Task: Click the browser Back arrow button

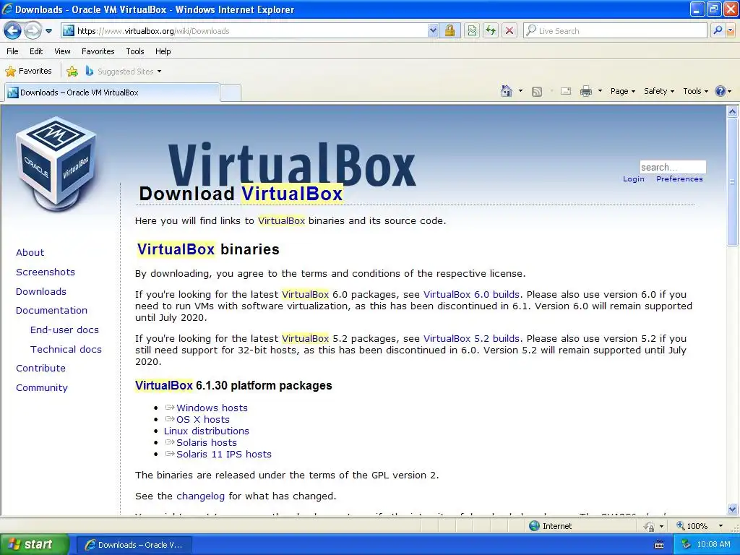Action: point(13,31)
